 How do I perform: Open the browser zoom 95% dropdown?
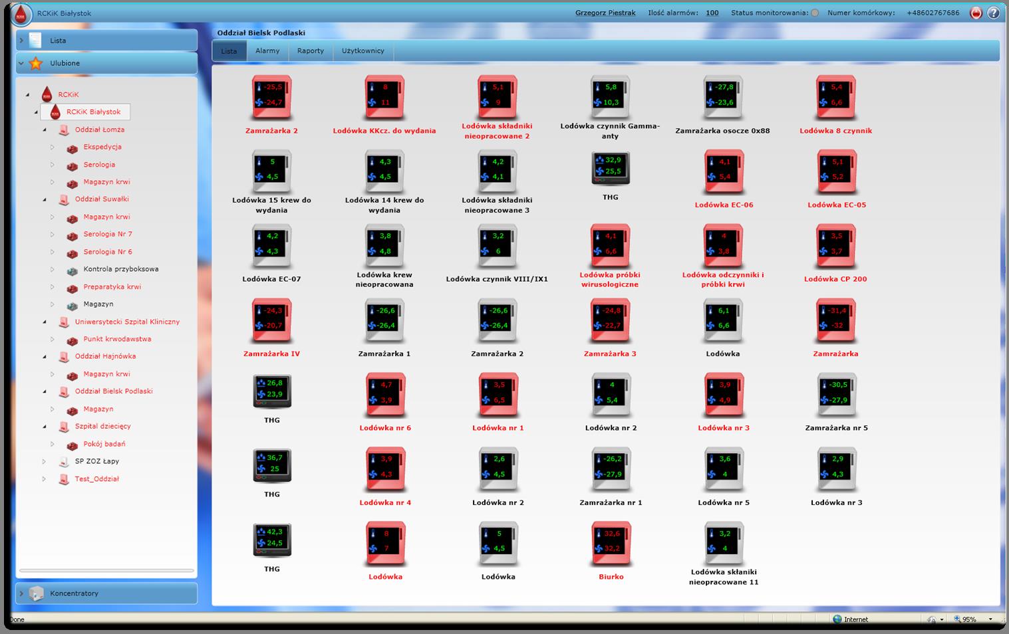pos(990,619)
